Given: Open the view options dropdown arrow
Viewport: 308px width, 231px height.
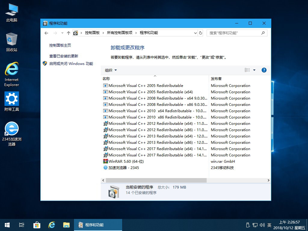Looking at the screenshot, I should [254, 70].
